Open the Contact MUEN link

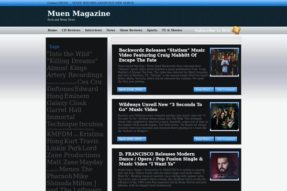tap(58, 3)
